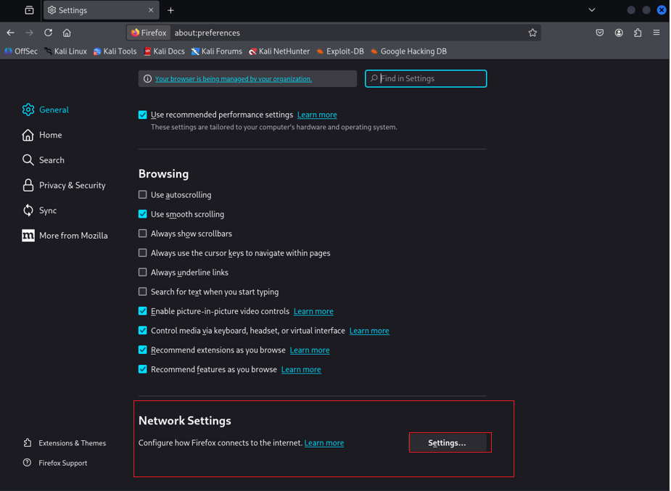The height and width of the screenshot is (491, 671).
Task: Enable Search for text when typing
Action: (142, 292)
